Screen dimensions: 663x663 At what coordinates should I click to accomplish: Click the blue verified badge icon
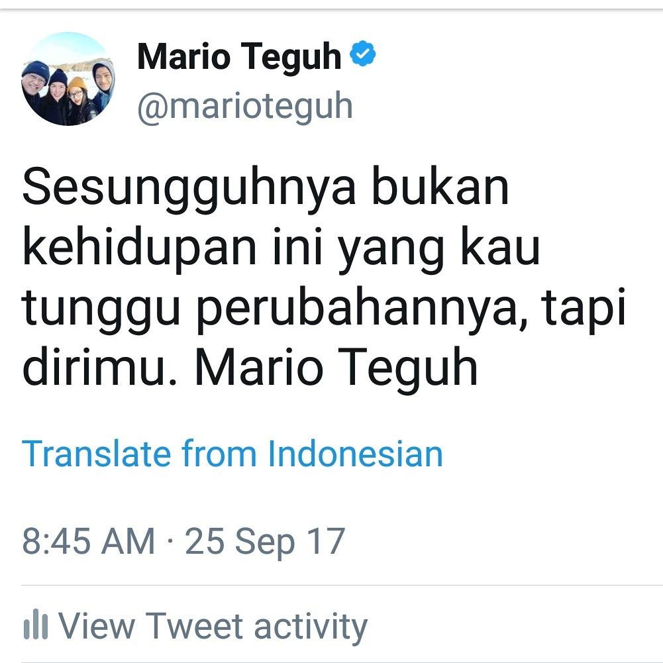coord(363,54)
